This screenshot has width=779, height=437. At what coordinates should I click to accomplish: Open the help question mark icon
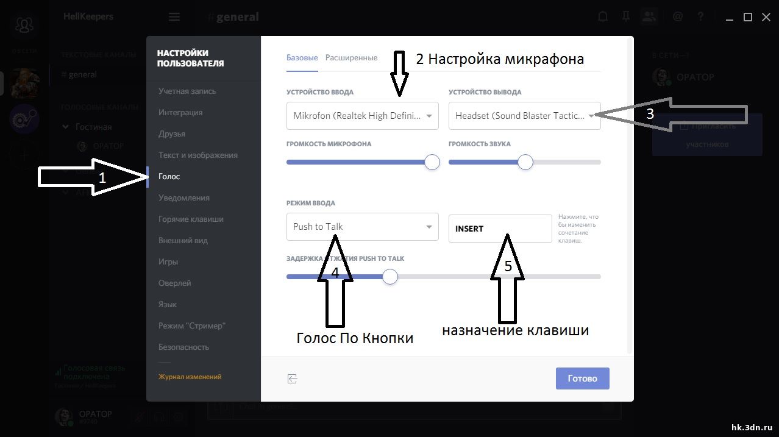point(700,17)
